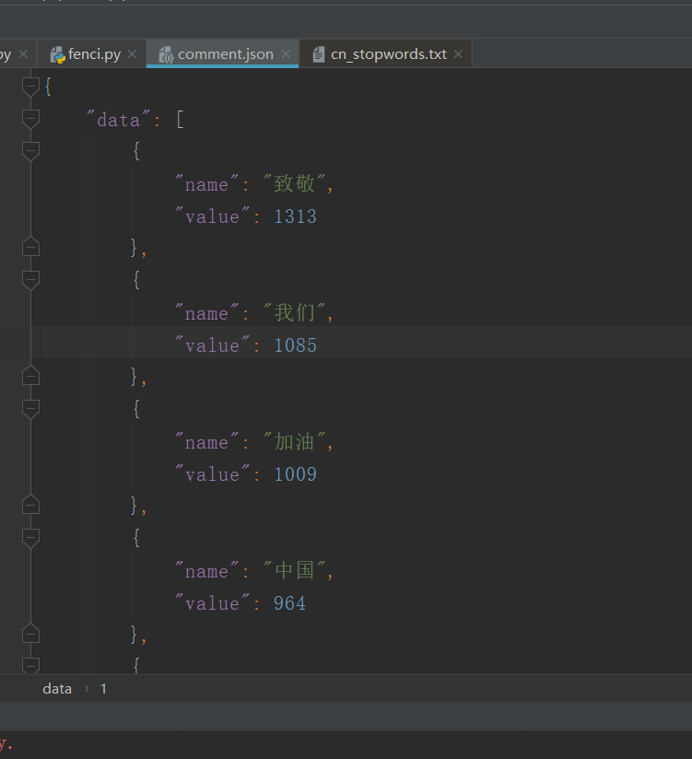The image size is (692, 759).
Task: Click the string value 致敬
Action: click(x=295, y=184)
